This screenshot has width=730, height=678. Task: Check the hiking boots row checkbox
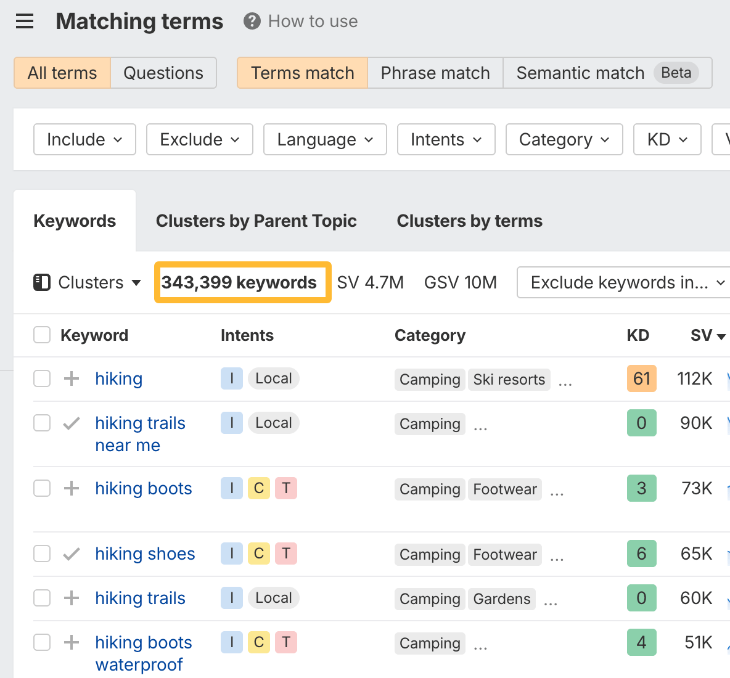(x=42, y=488)
